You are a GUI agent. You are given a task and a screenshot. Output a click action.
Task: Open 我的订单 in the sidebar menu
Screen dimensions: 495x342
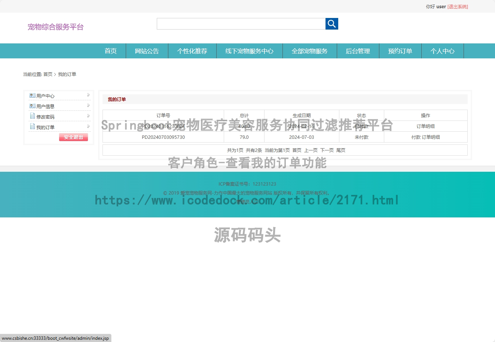(x=45, y=128)
